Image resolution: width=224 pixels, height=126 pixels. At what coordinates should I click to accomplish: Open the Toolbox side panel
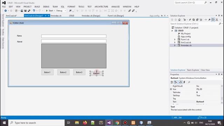tap(3, 32)
